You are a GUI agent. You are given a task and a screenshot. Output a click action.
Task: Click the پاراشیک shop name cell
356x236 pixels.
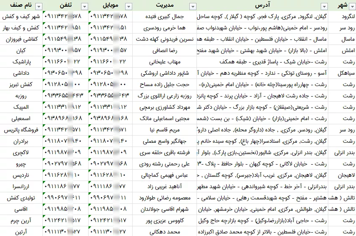click(x=21, y=62)
